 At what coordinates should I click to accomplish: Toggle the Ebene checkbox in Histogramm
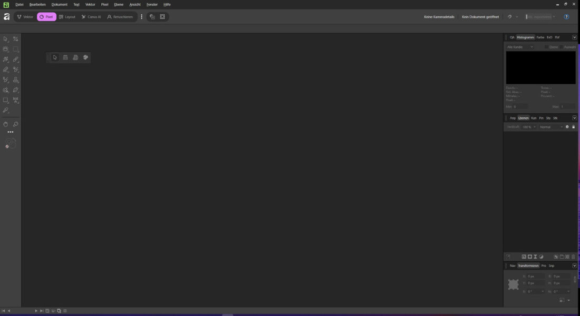[546, 47]
